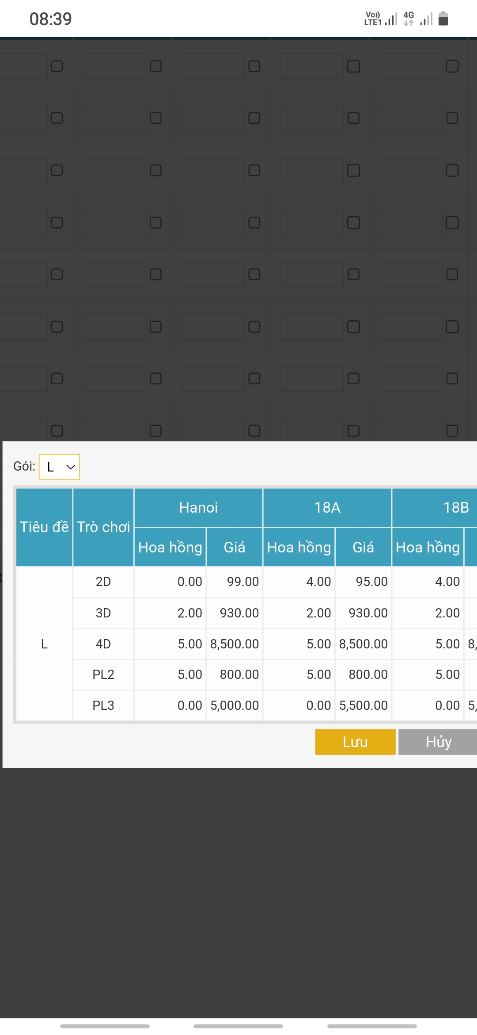Click the Lưu save button

(355, 742)
